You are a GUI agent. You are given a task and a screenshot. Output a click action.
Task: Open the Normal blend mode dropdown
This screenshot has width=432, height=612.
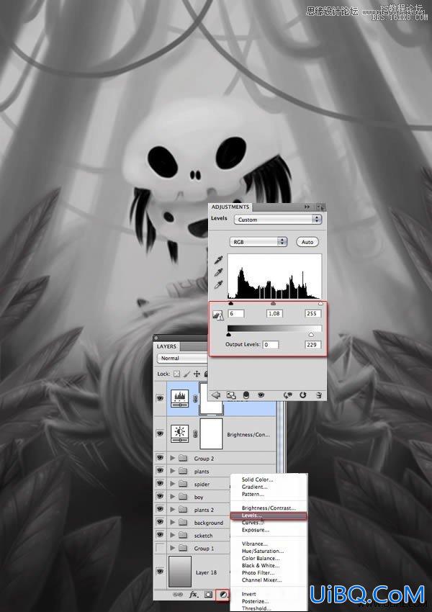click(x=182, y=358)
